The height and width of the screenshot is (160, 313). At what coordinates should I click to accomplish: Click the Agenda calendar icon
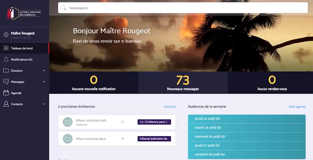pos(6,93)
